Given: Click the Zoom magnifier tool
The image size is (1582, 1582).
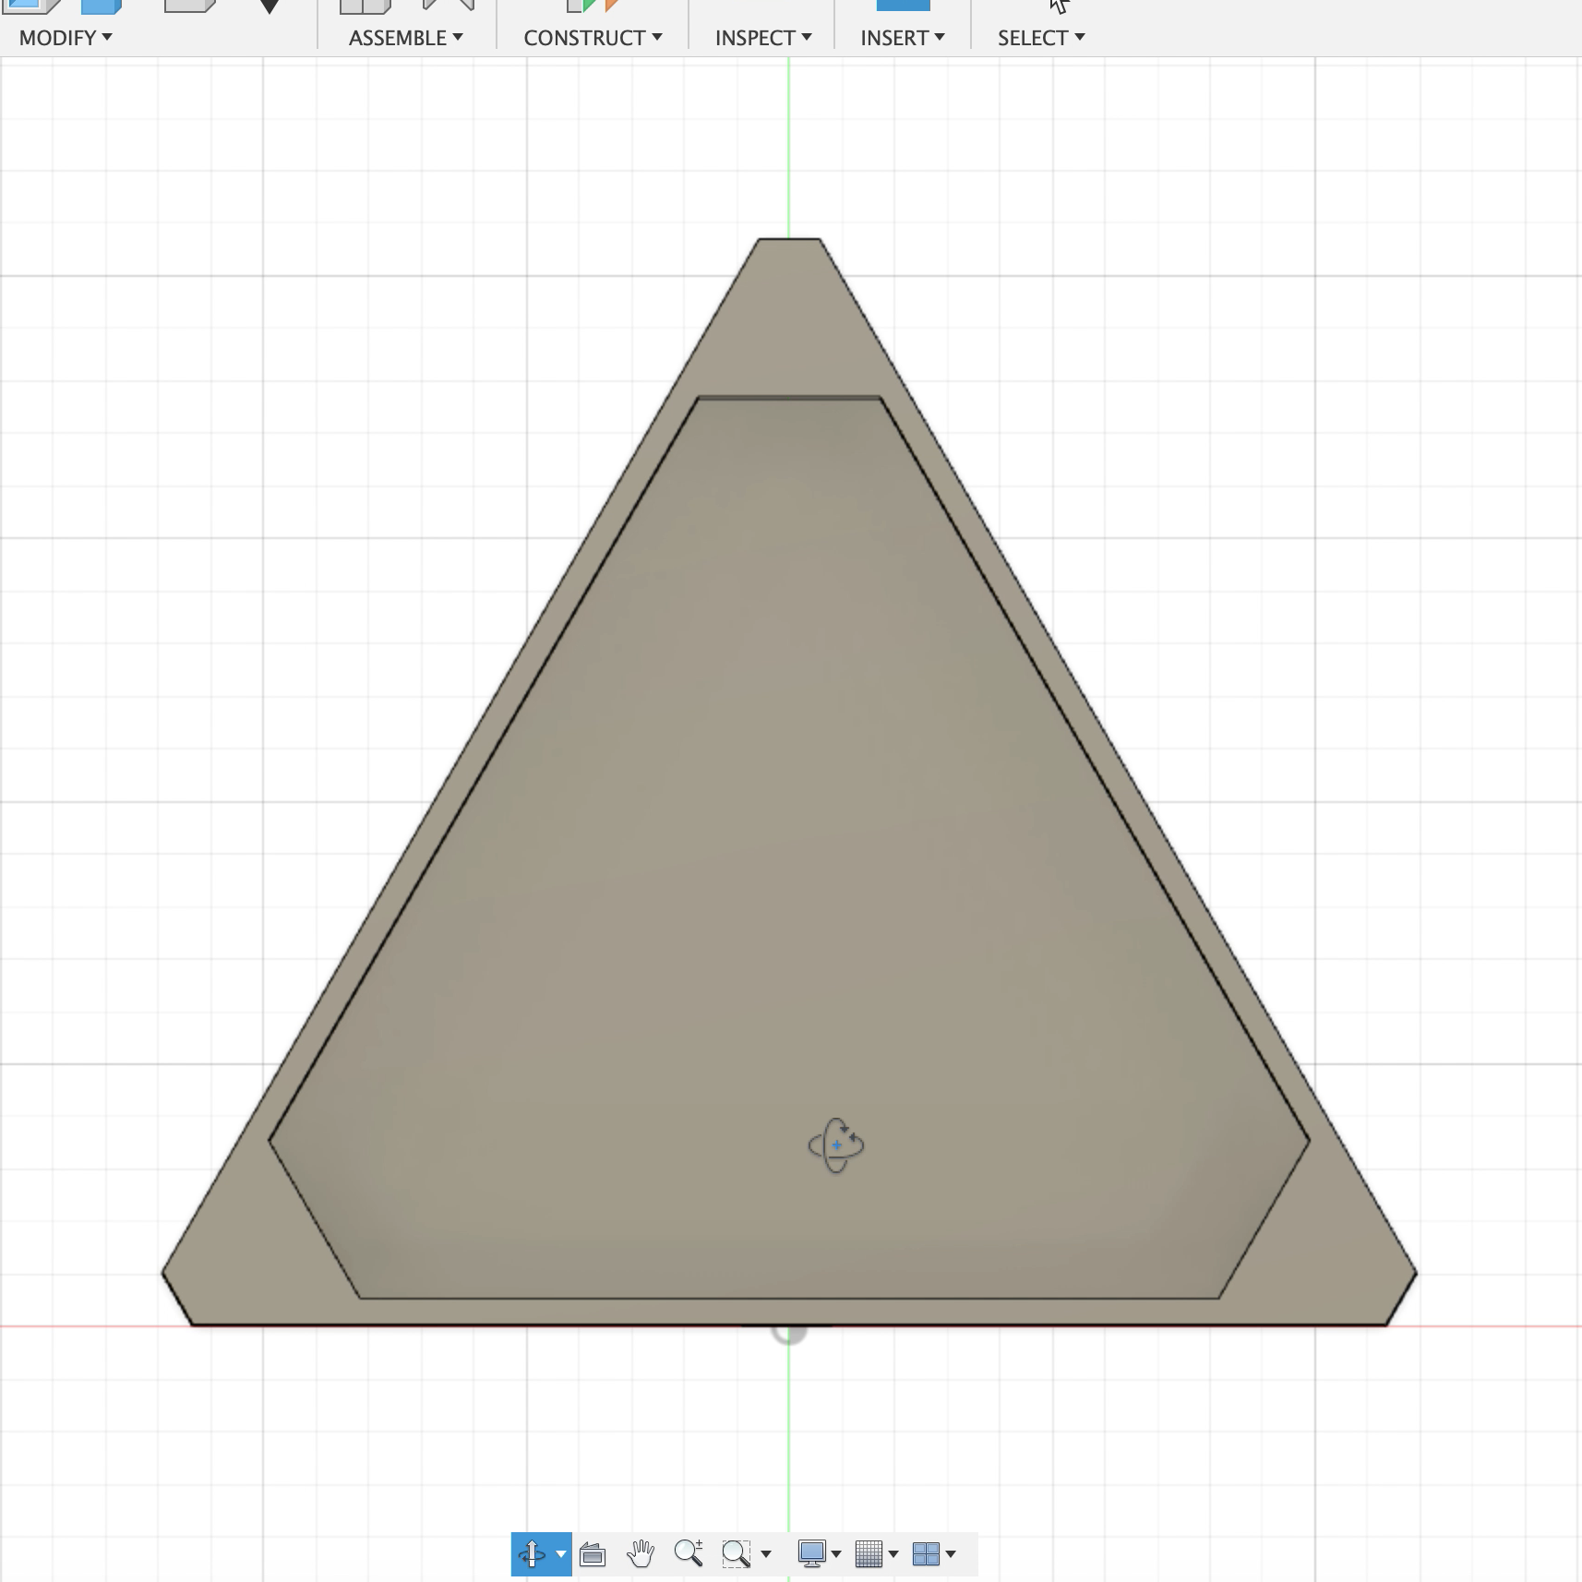Looking at the screenshot, I should point(690,1553).
